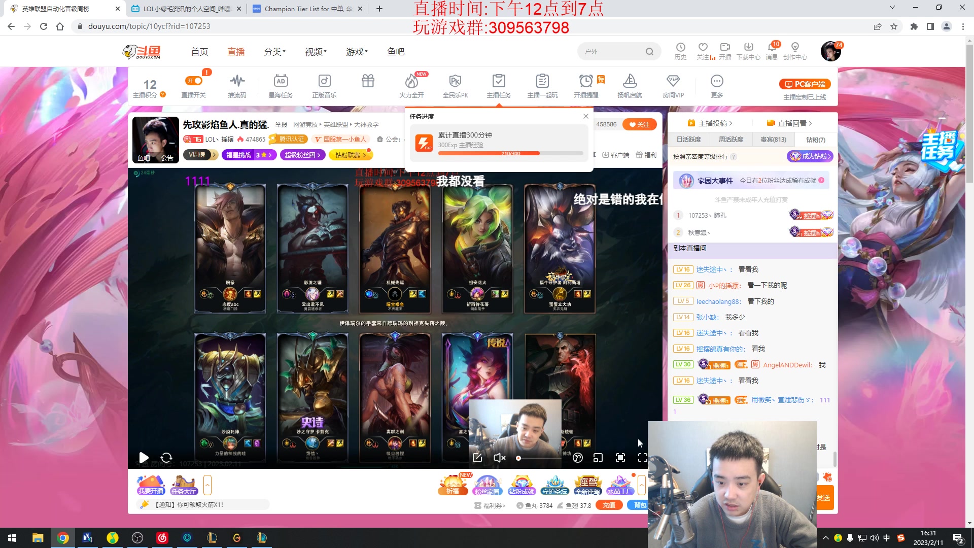Expand the 视频 video dropdown

315,51
